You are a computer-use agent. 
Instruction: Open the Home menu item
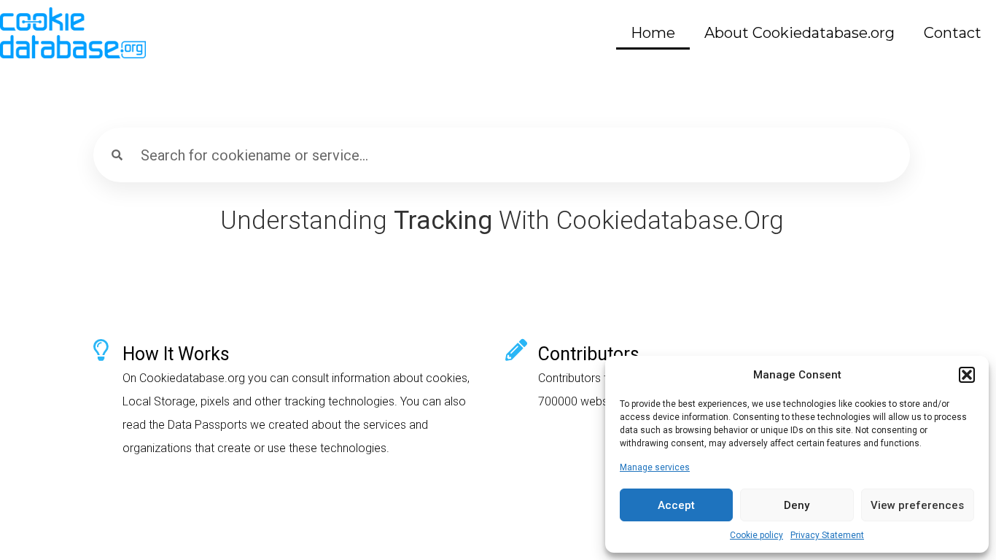(x=653, y=33)
